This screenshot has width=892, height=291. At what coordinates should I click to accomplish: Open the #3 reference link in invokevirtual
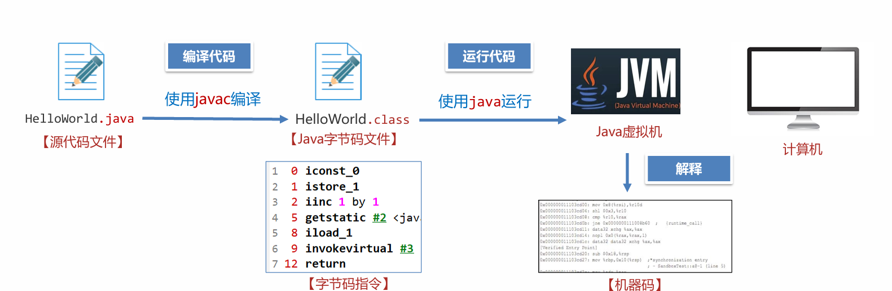406,249
